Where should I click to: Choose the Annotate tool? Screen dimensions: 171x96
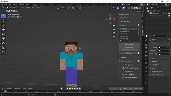coord(3,43)
